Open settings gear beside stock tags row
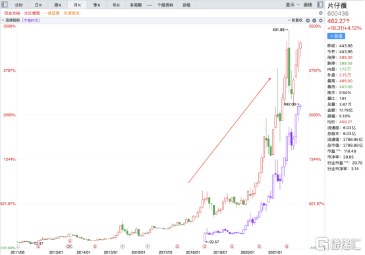This screenshot has width=365, height=255. click(x=321, y=13)
